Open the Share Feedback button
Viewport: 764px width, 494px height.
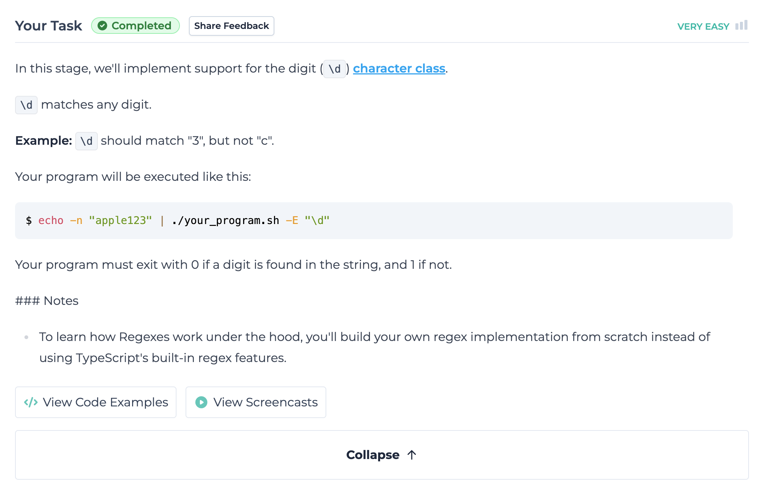[231, 26]
